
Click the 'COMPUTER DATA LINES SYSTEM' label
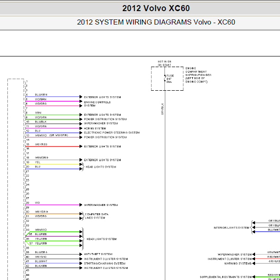97,216
